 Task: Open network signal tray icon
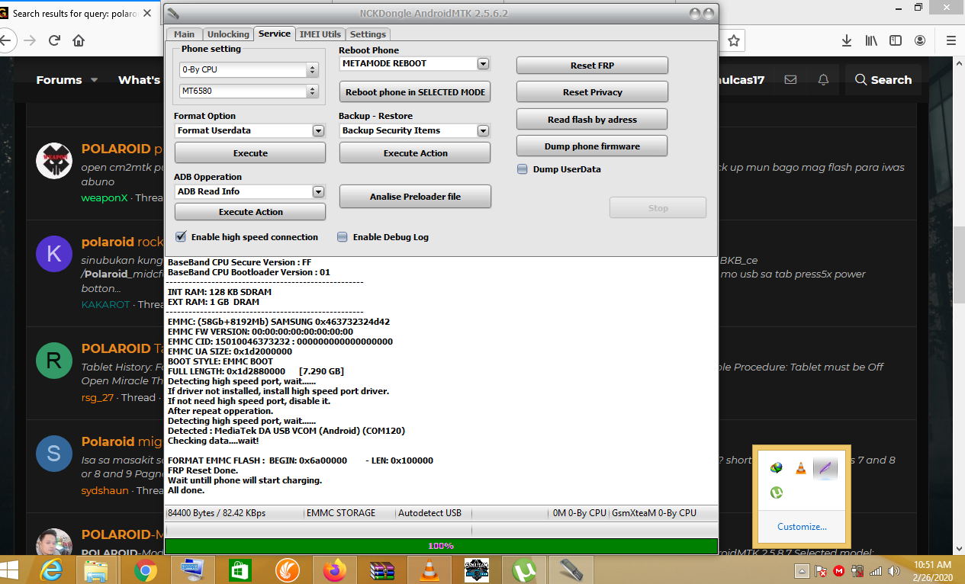click(x=875, y=570)
